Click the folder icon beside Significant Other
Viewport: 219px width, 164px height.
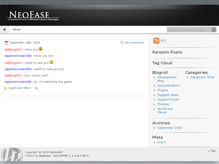pyautogui.click(x=5, y=88)
